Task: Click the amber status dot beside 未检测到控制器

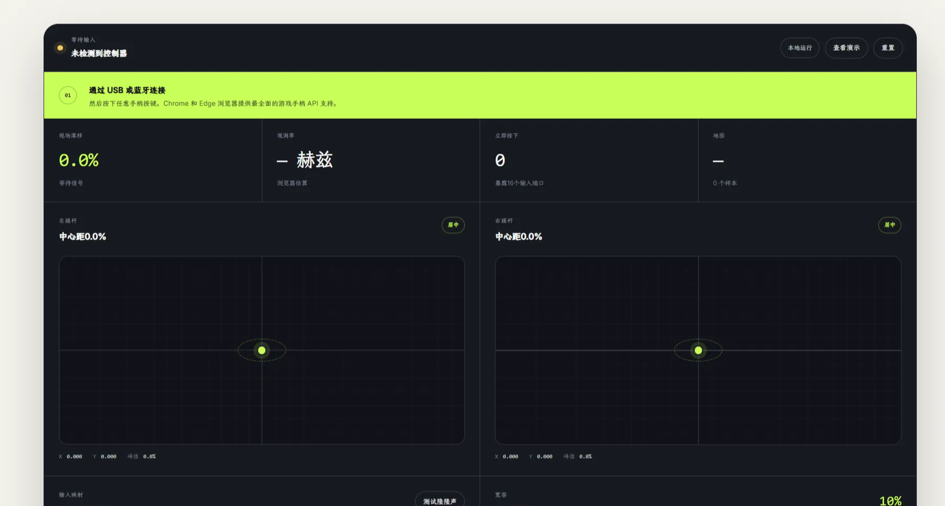Action: pyautogui.click(x=60, y=48)
